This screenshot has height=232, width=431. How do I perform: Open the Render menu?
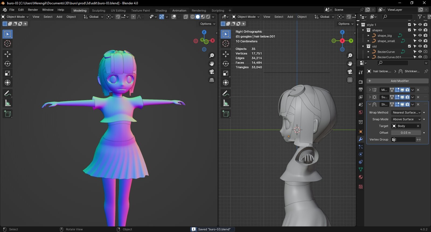pyautogui.click(x=33, y=10)
